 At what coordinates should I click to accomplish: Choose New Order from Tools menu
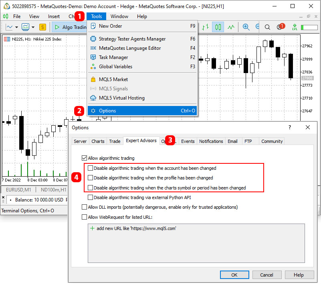(143, 26)
